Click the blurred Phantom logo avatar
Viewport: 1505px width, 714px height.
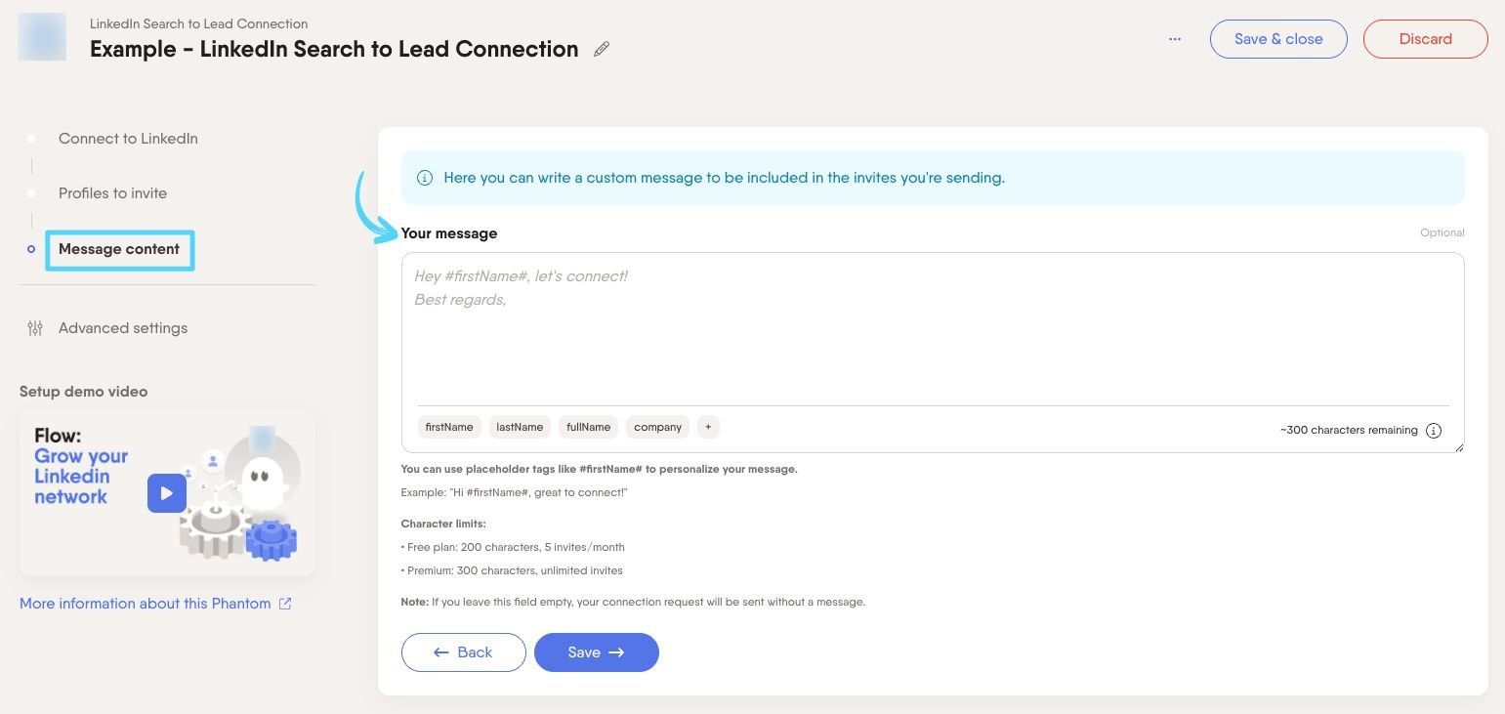42,37
